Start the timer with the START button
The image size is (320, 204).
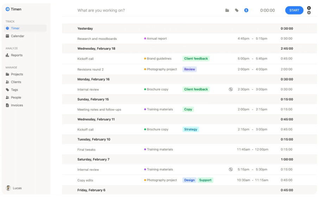(x=294, y=11)
